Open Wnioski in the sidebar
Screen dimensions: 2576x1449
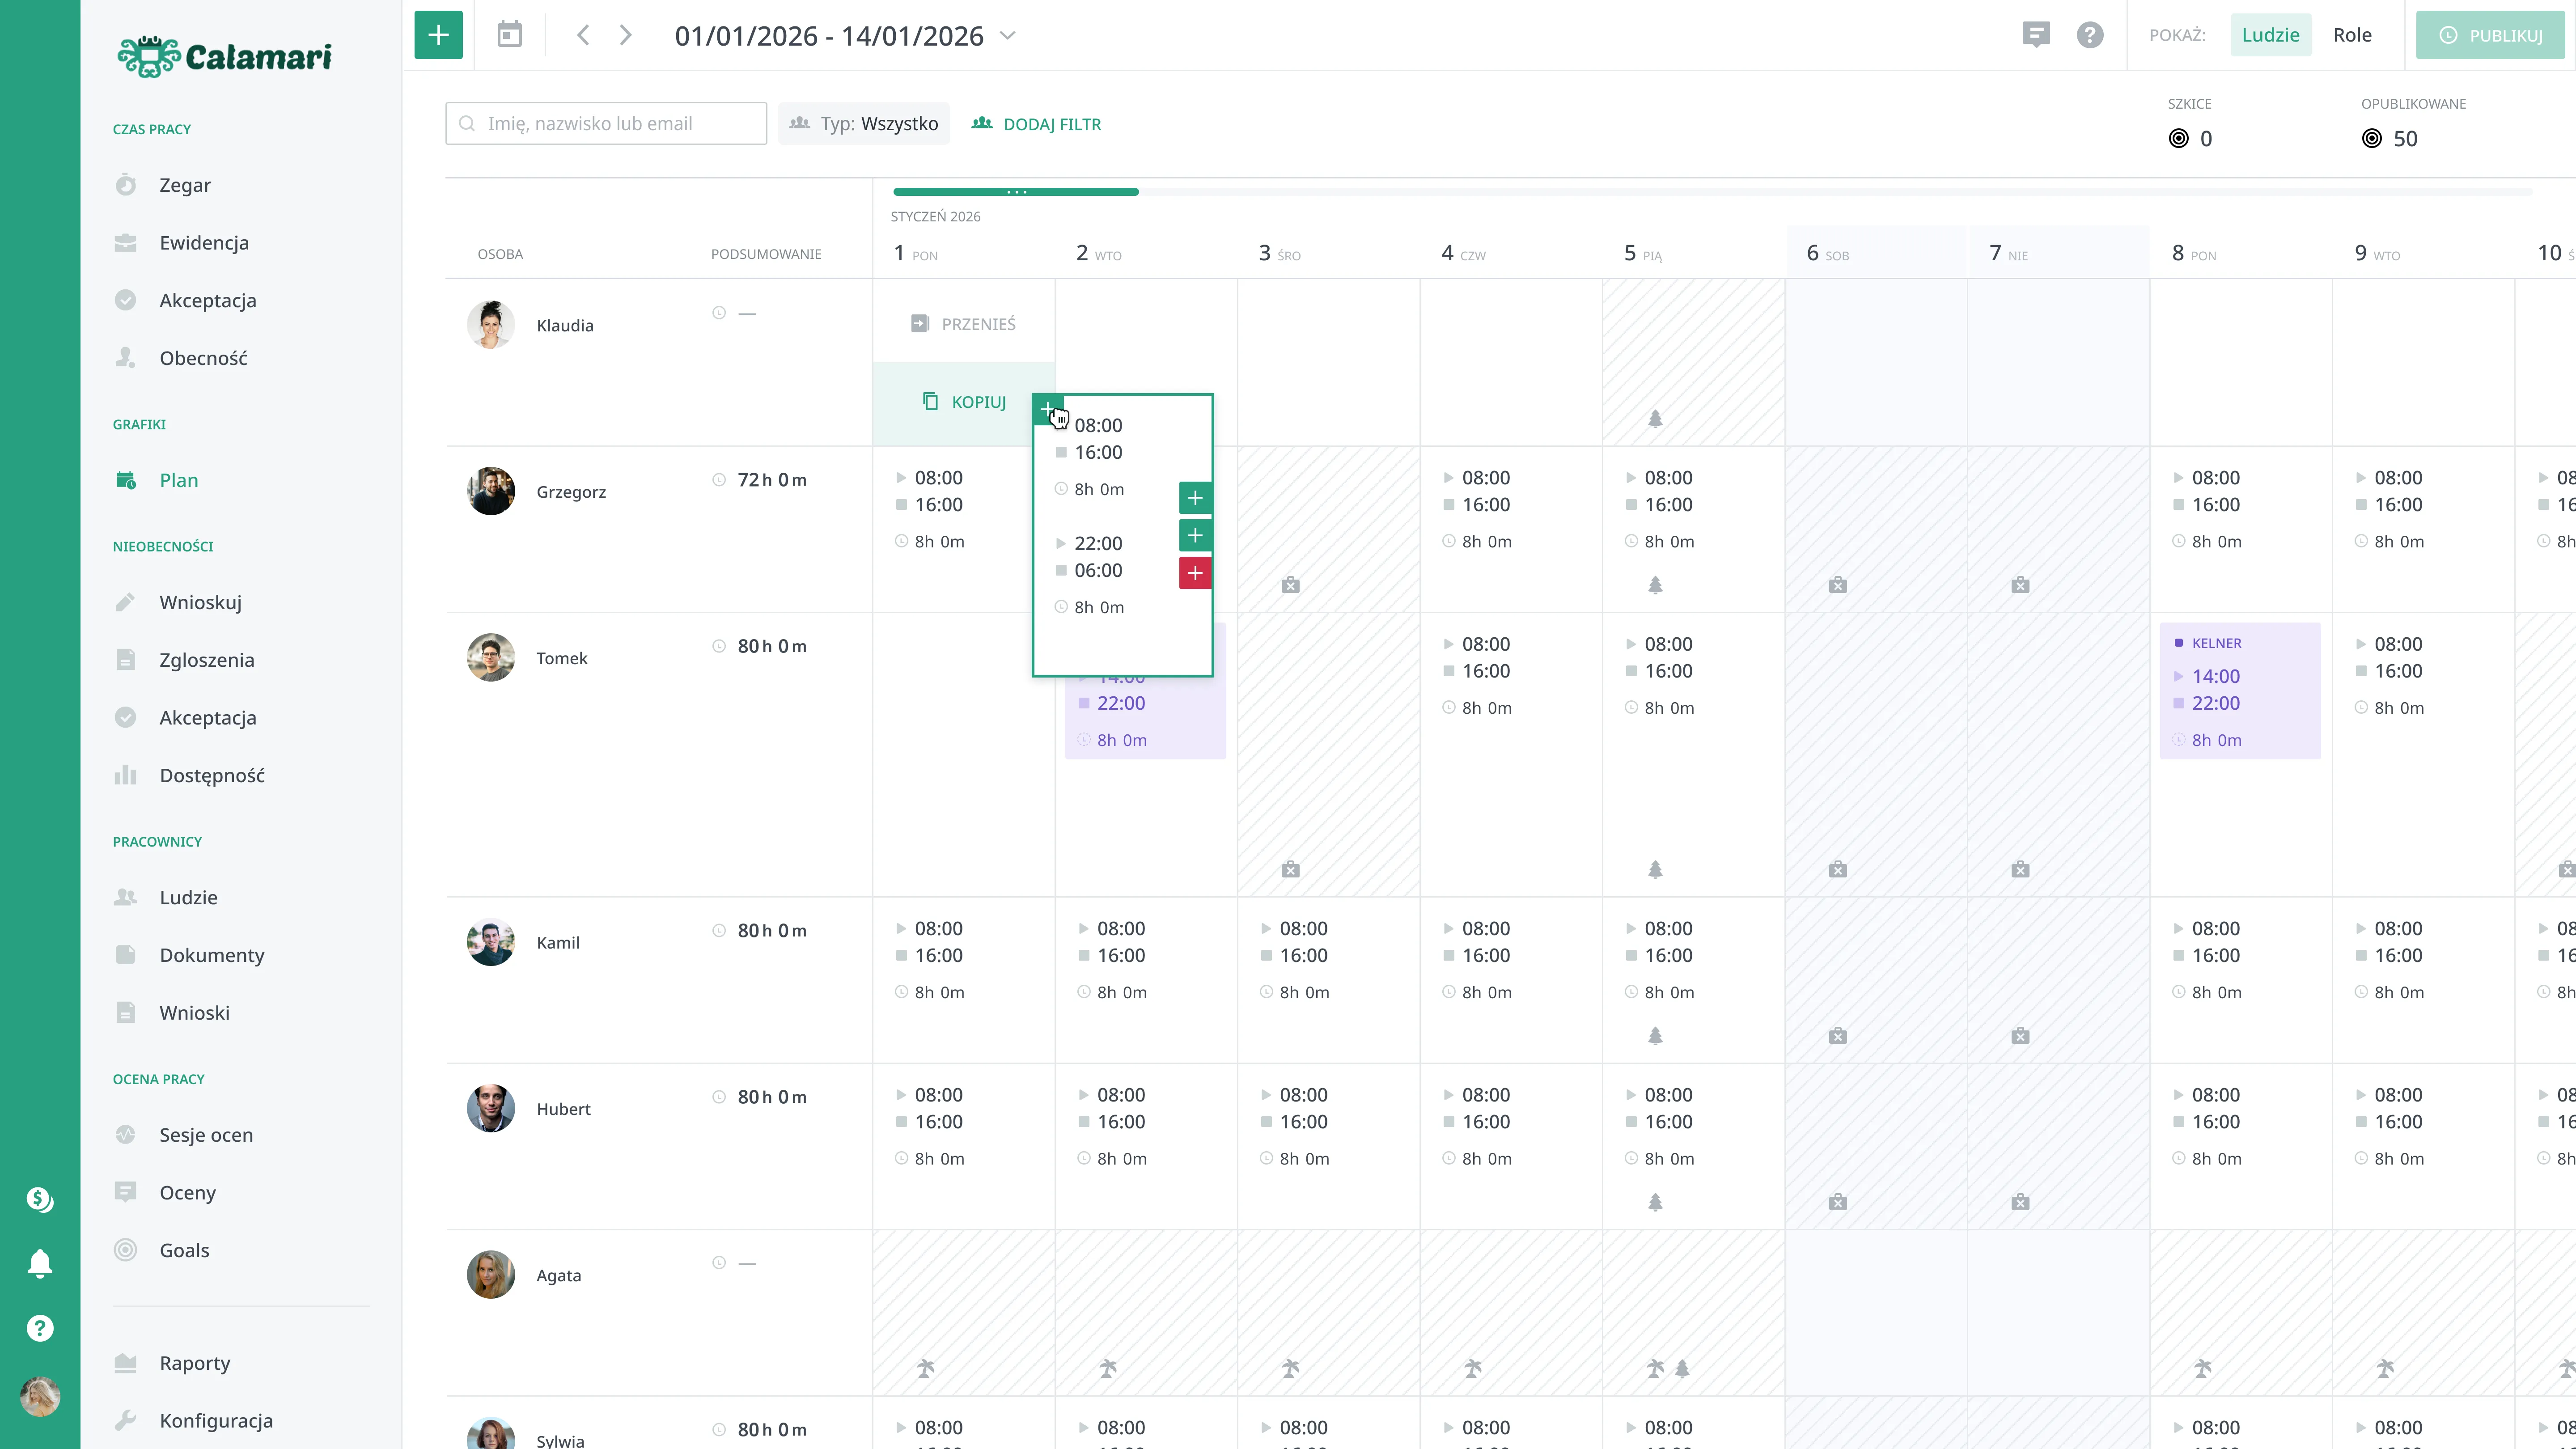point(194,1013)
